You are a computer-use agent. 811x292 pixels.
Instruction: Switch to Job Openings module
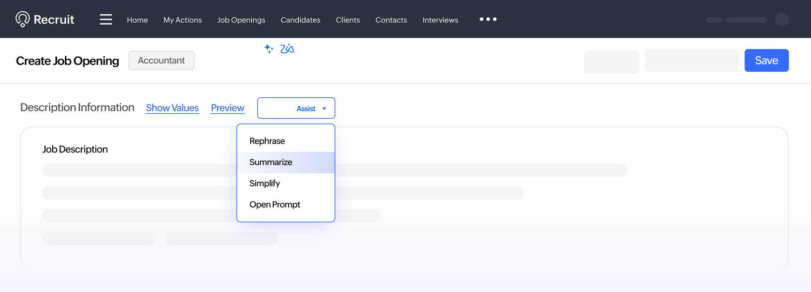click(241, 20)
